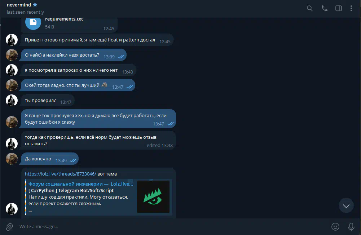Select the message 'Да конечно'
Viewport: 361px width, 235px height.
pos(50,159)
